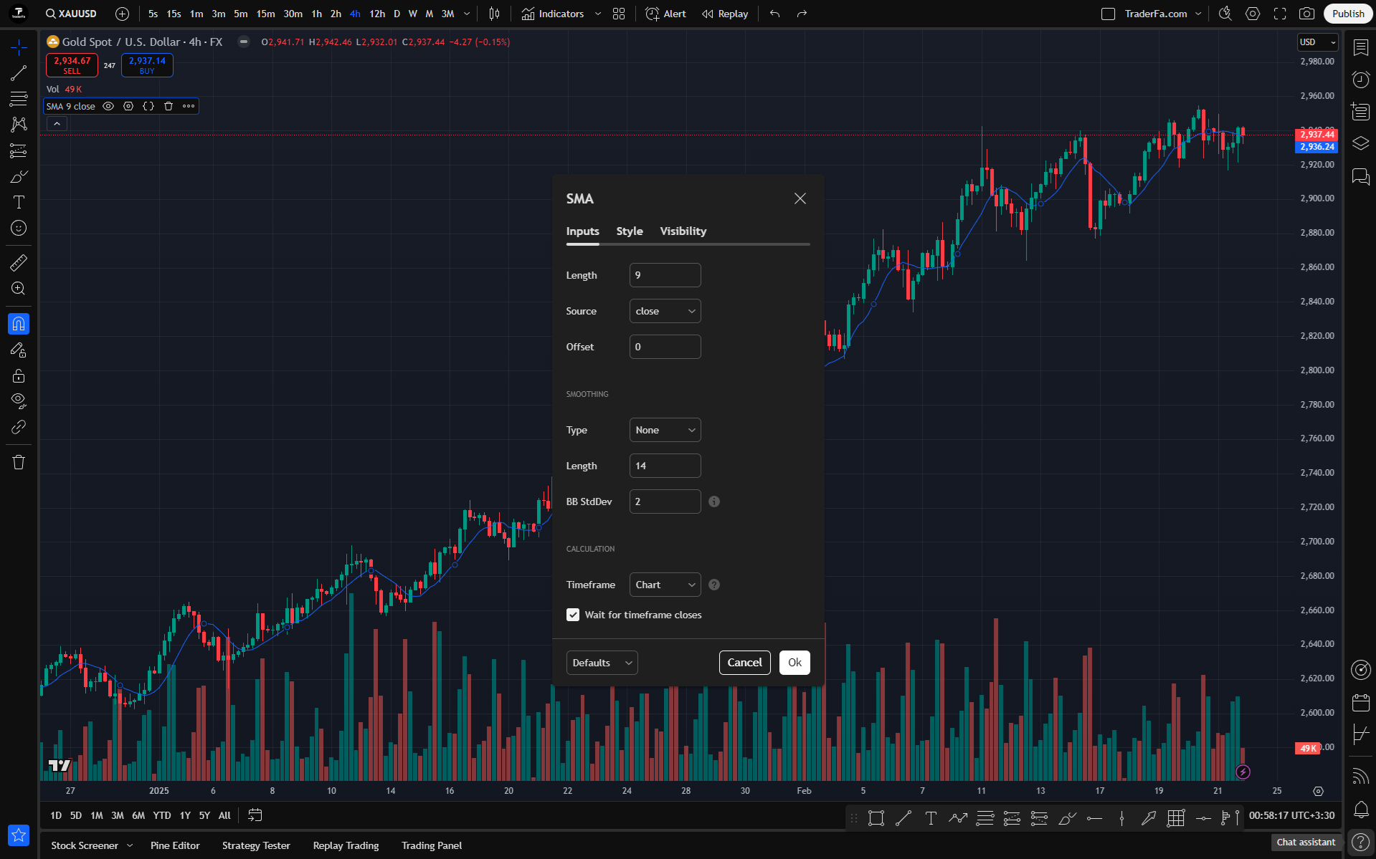Open the Source dropdown showing close
The width and height of the screenshot is (1376, 859).
[665, 311]
